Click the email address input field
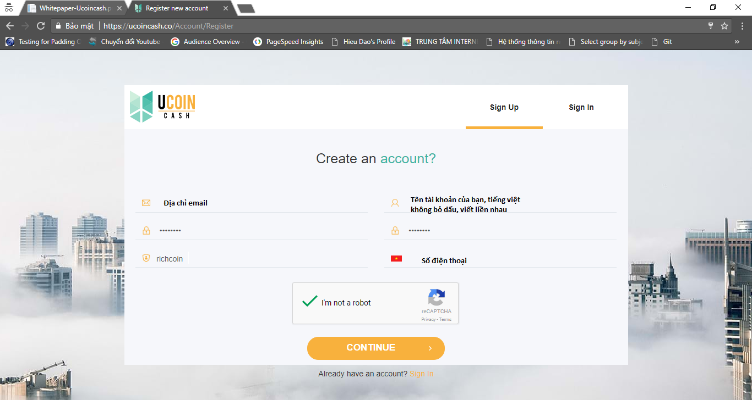 [x=259, y=203]
